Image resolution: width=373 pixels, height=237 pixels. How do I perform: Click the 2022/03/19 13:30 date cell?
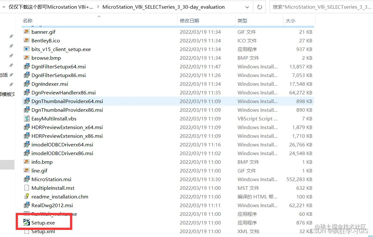pos(200,180)
